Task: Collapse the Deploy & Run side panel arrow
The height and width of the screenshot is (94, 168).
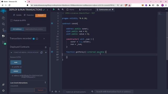Action: [x=47, y=10]
